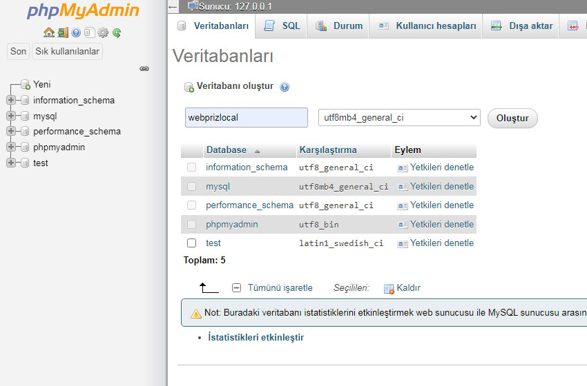Click the privileges icon in performance_schema row
Screen dimensions: 587x386
(403, 206)
